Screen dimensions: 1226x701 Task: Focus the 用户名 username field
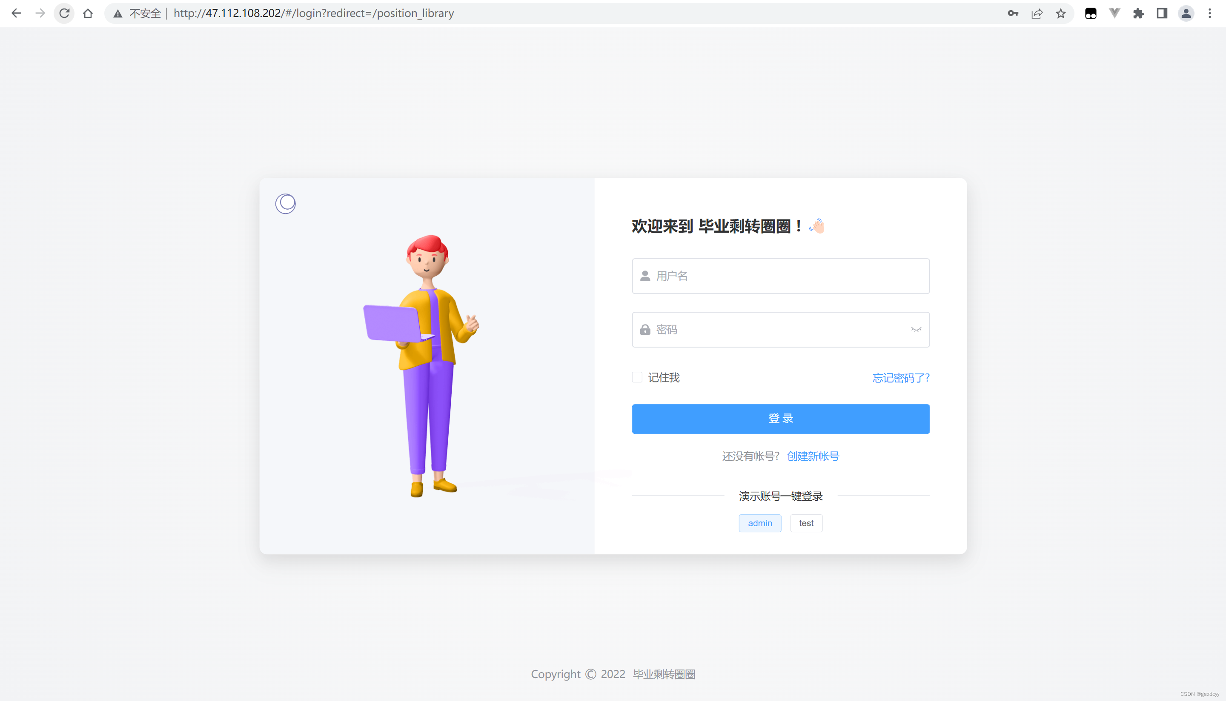[780, 276]
